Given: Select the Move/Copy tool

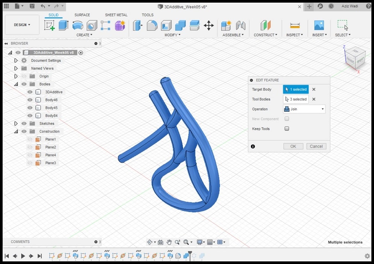Looking at the screenshot, I should click(209, 25).
